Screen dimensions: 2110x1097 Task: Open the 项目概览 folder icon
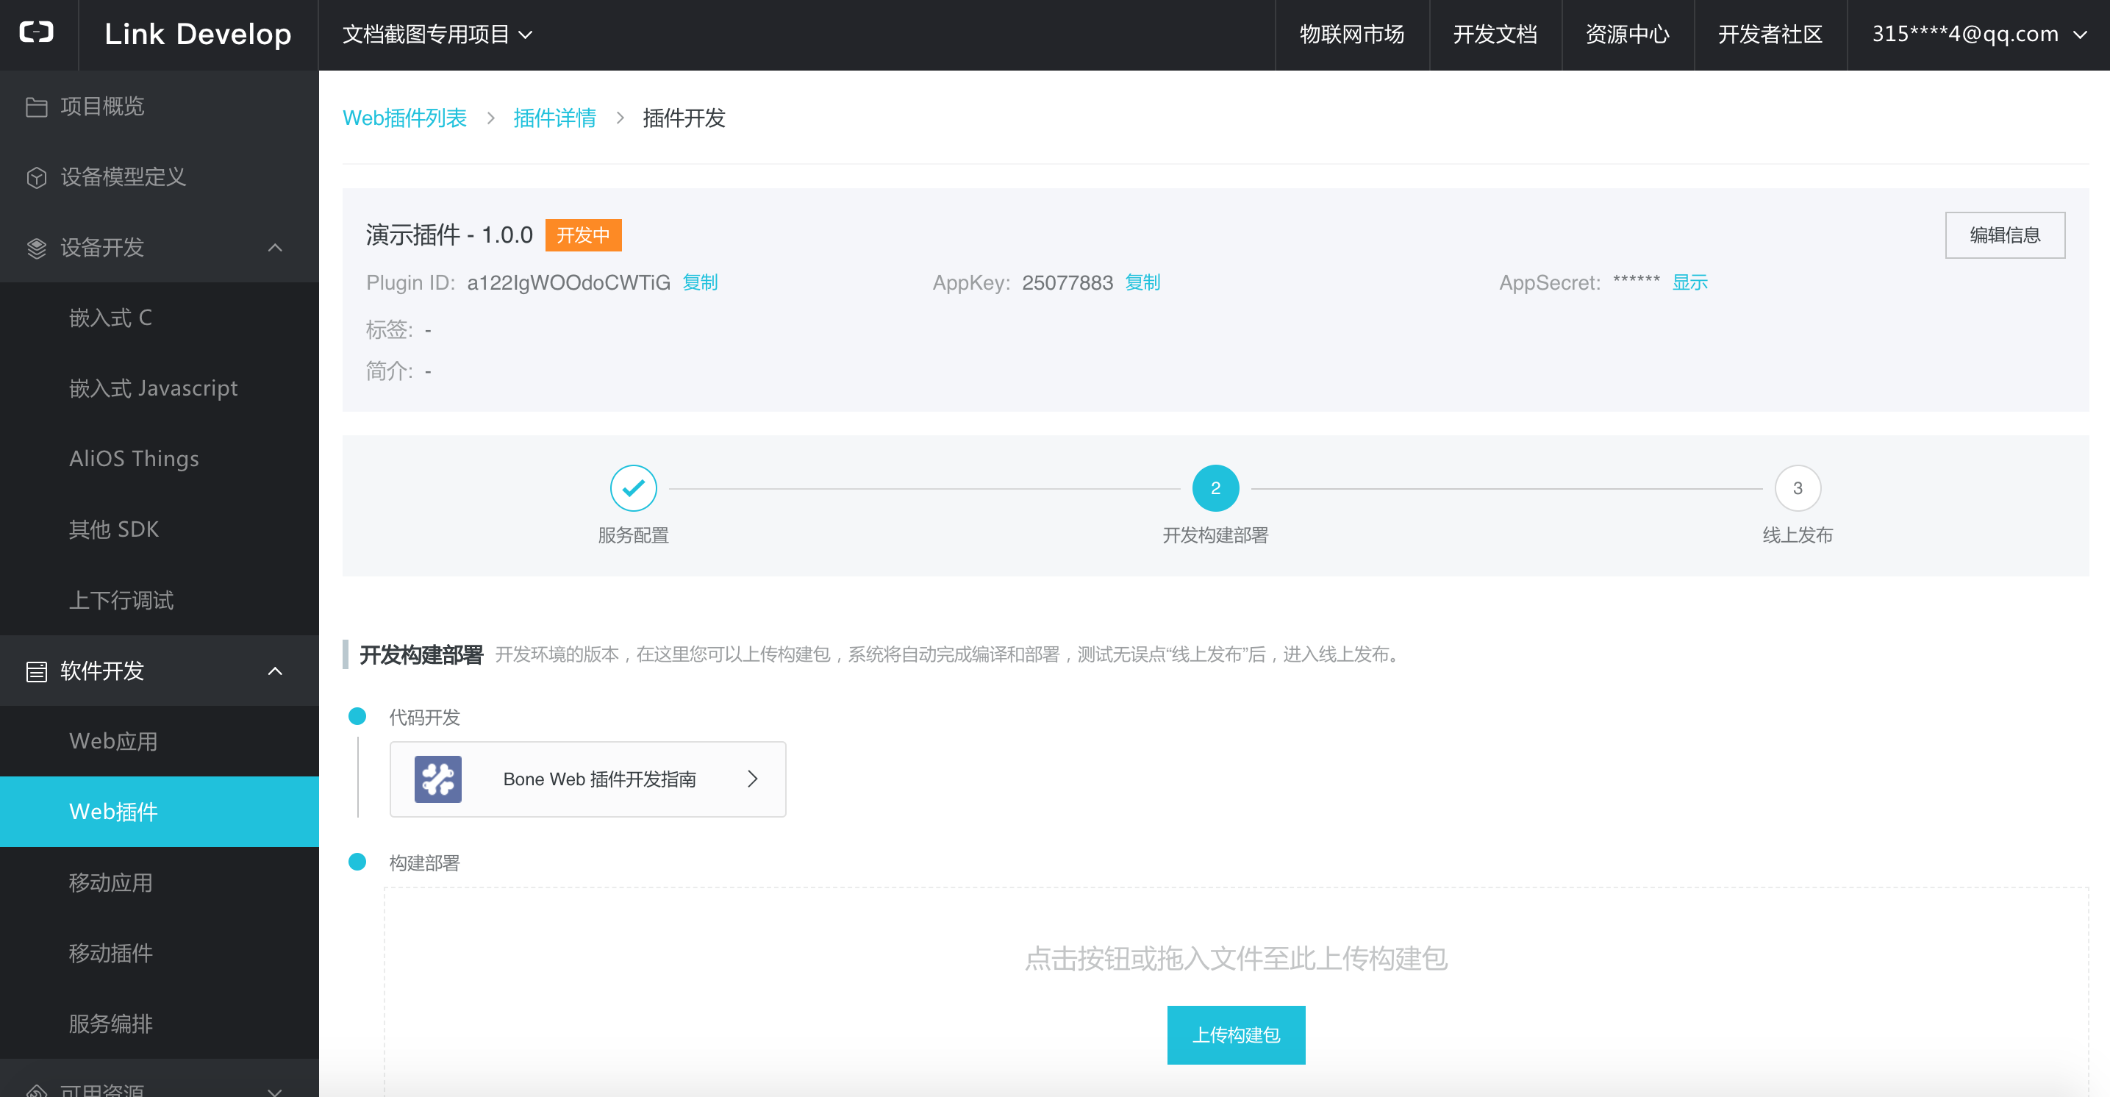[x=36, y=107]
